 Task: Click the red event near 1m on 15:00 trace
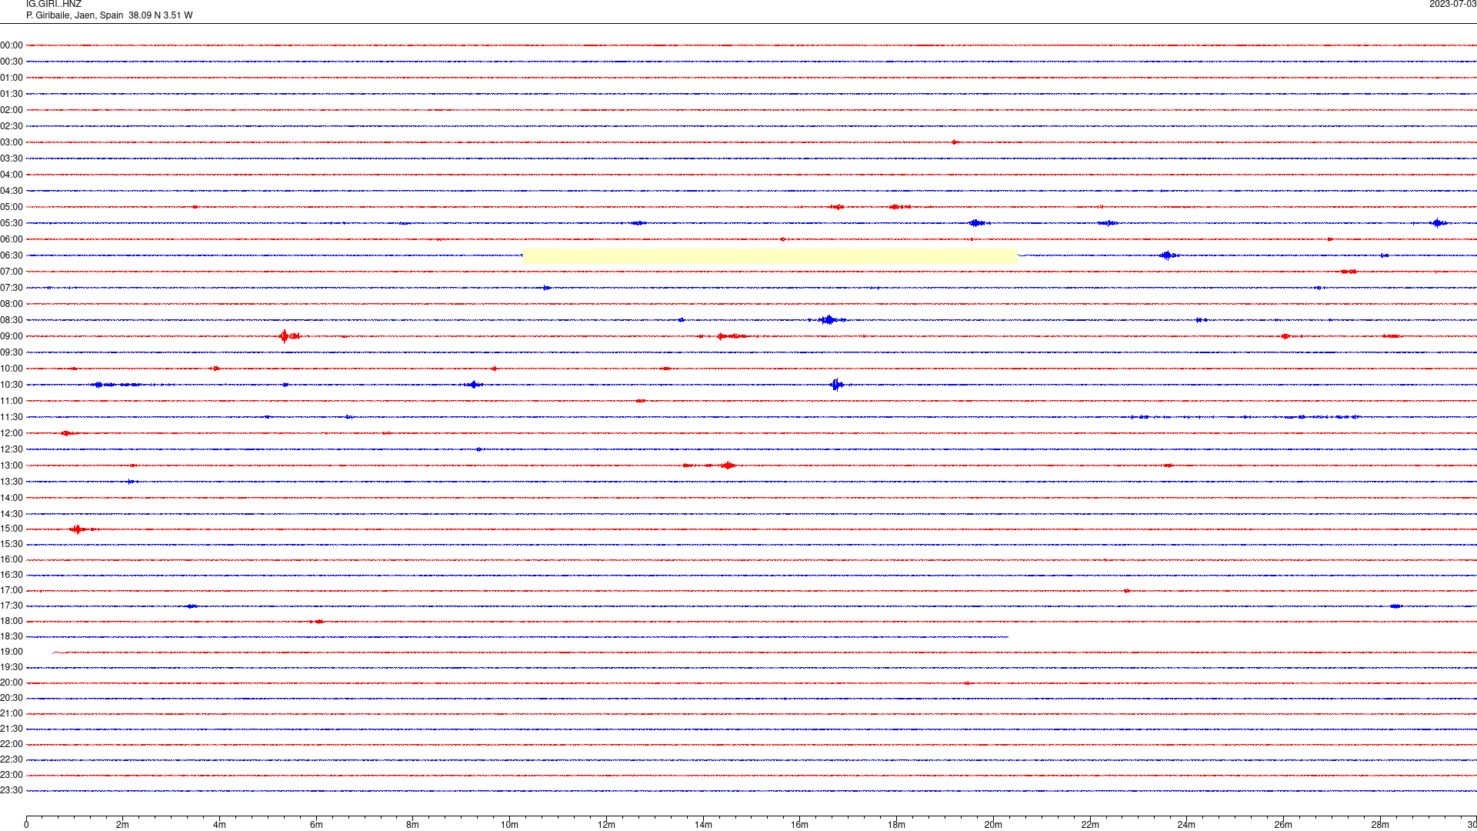(x=79, y=529)
